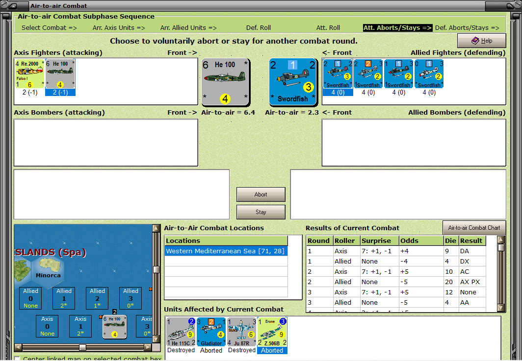Click the aborted Z.506B Erone counter
Viewport: 522px width, 361px height.
click(272, 332)
